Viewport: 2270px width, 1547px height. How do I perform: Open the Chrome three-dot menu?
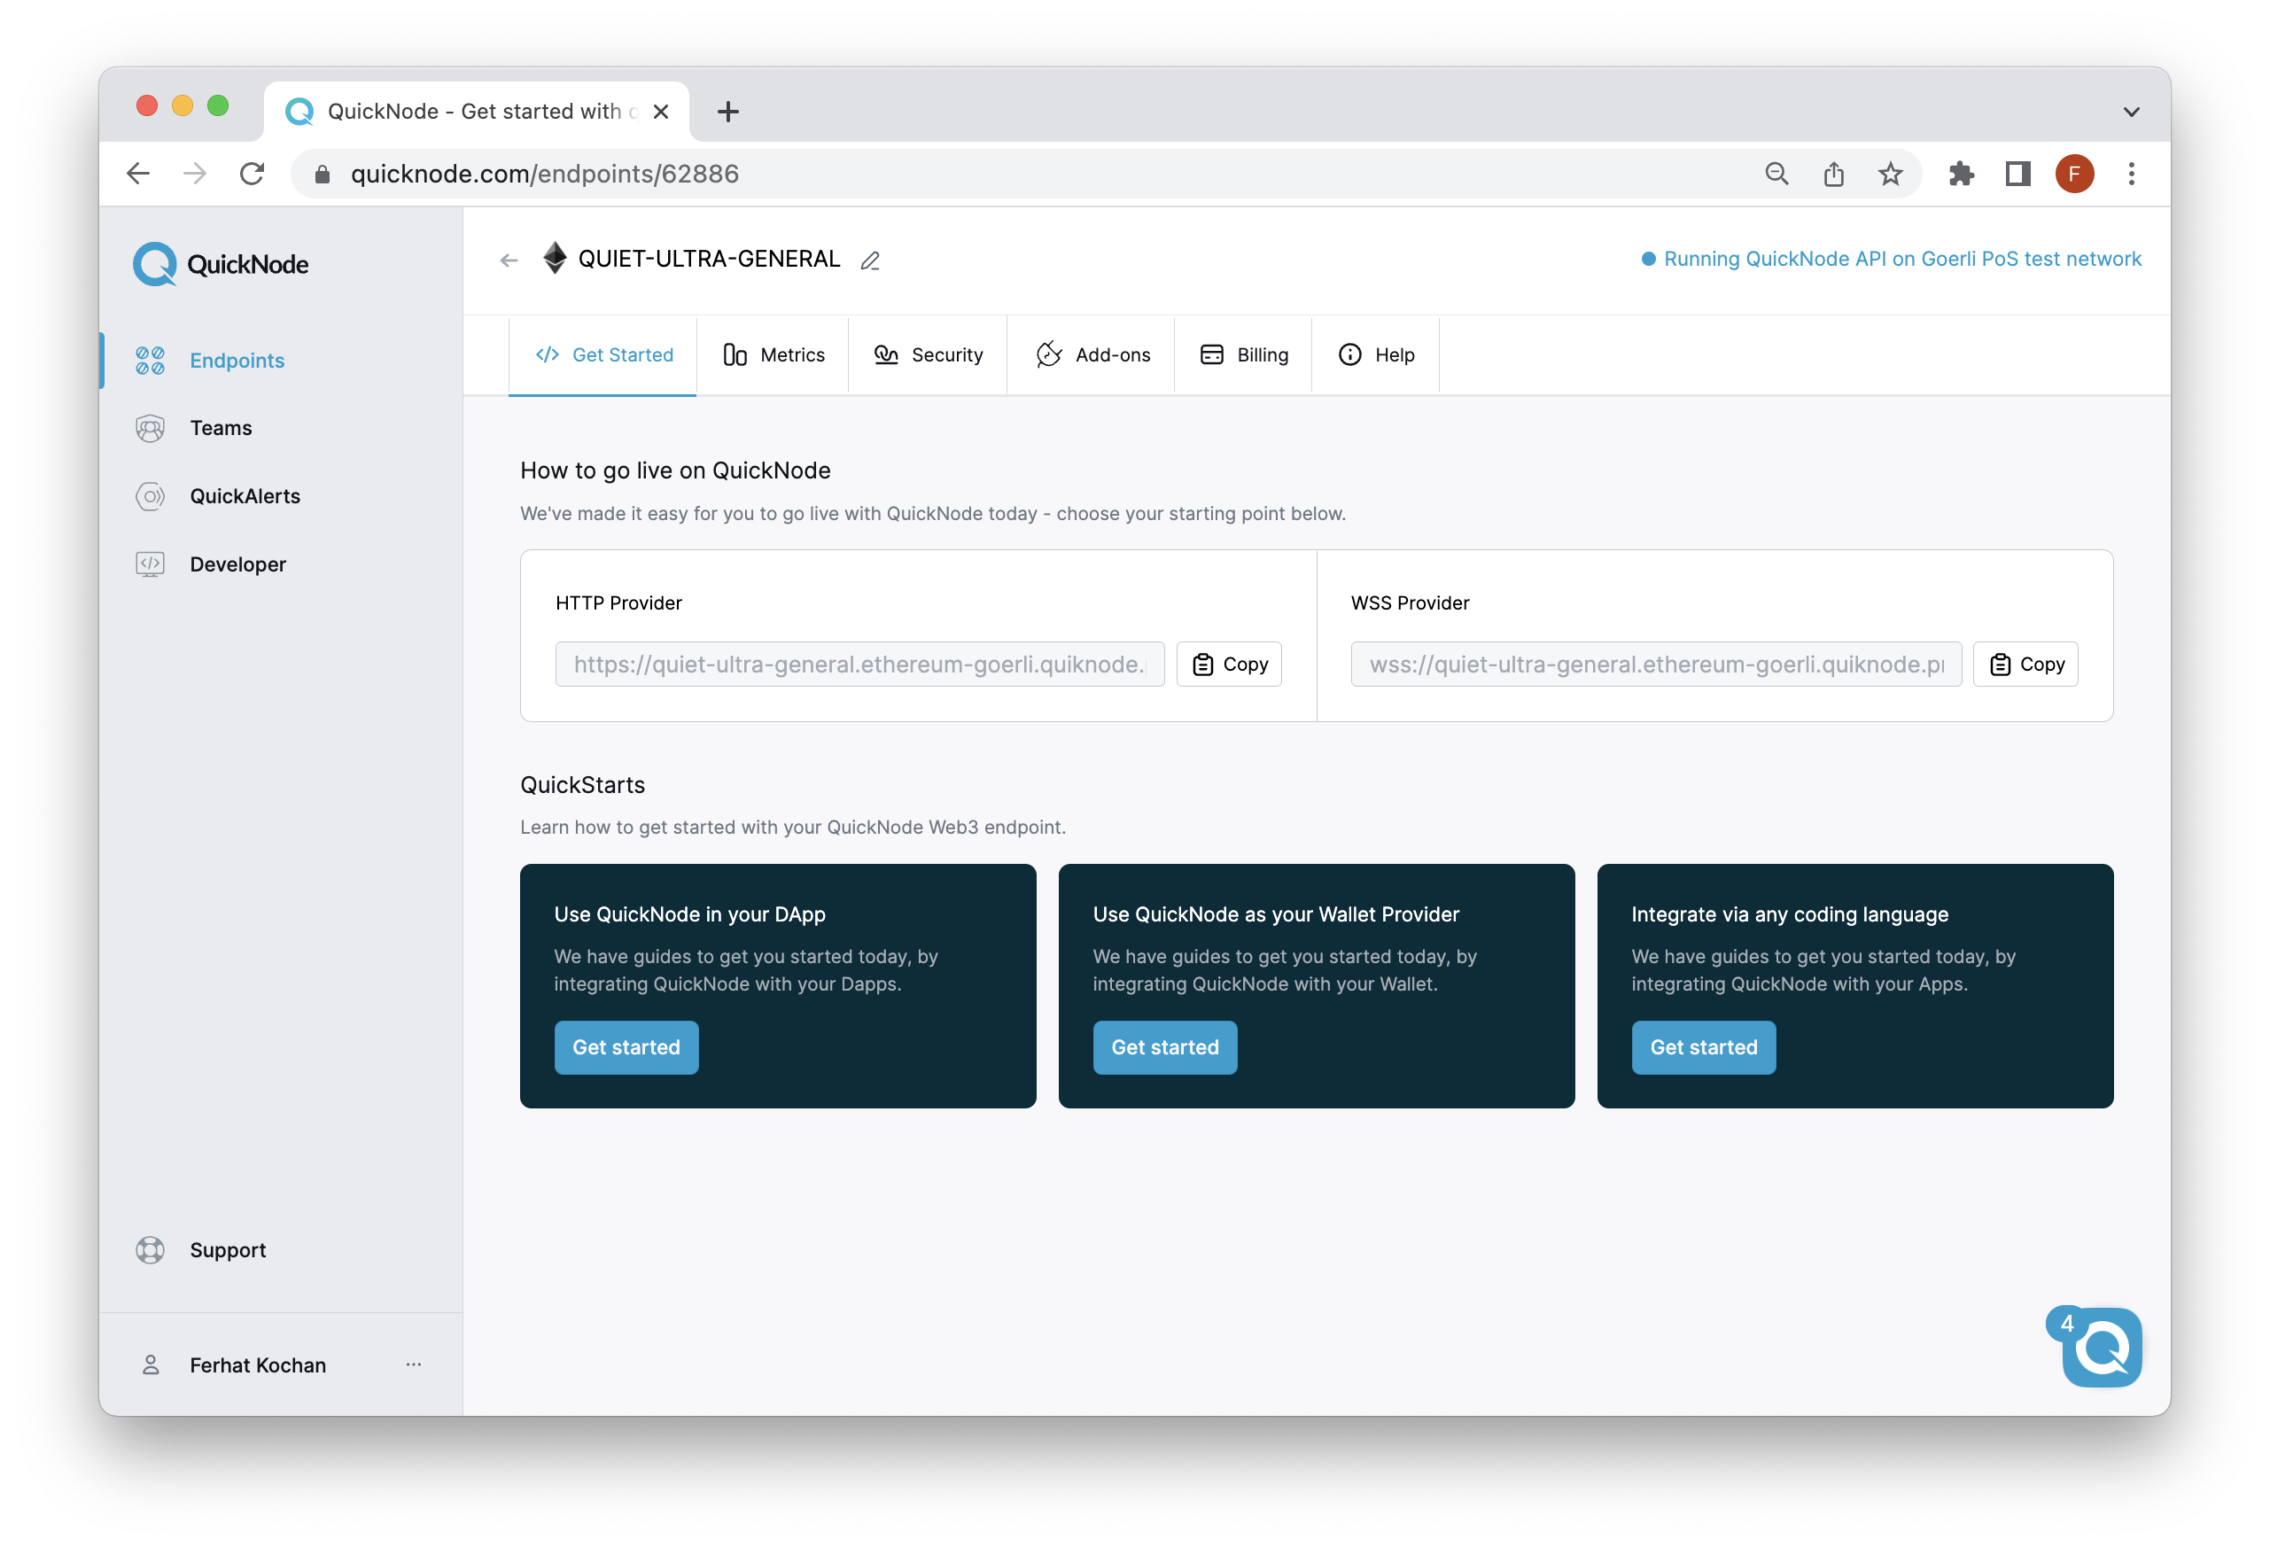(x=2131, y=174)
